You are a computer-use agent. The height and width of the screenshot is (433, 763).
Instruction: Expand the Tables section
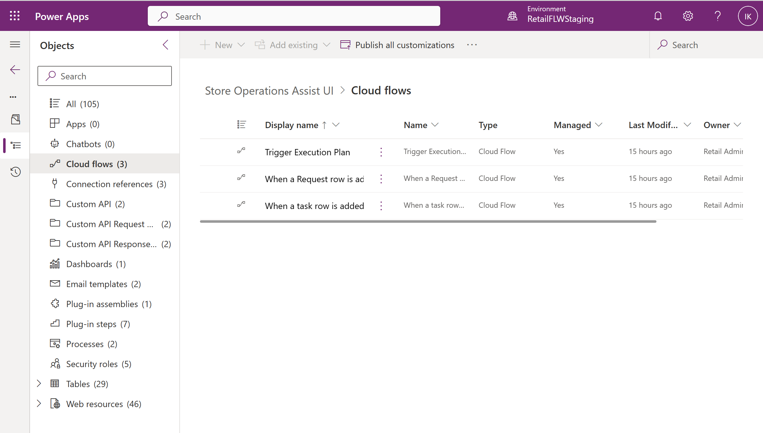click(39, 384)
